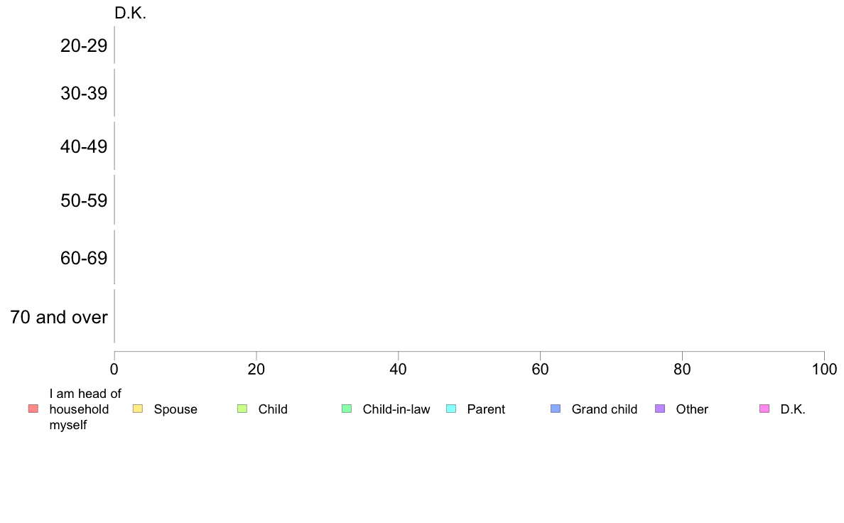The image size is (844, 523).
Task: Click the red head of household legend swatch
Action: coord(33,409)
